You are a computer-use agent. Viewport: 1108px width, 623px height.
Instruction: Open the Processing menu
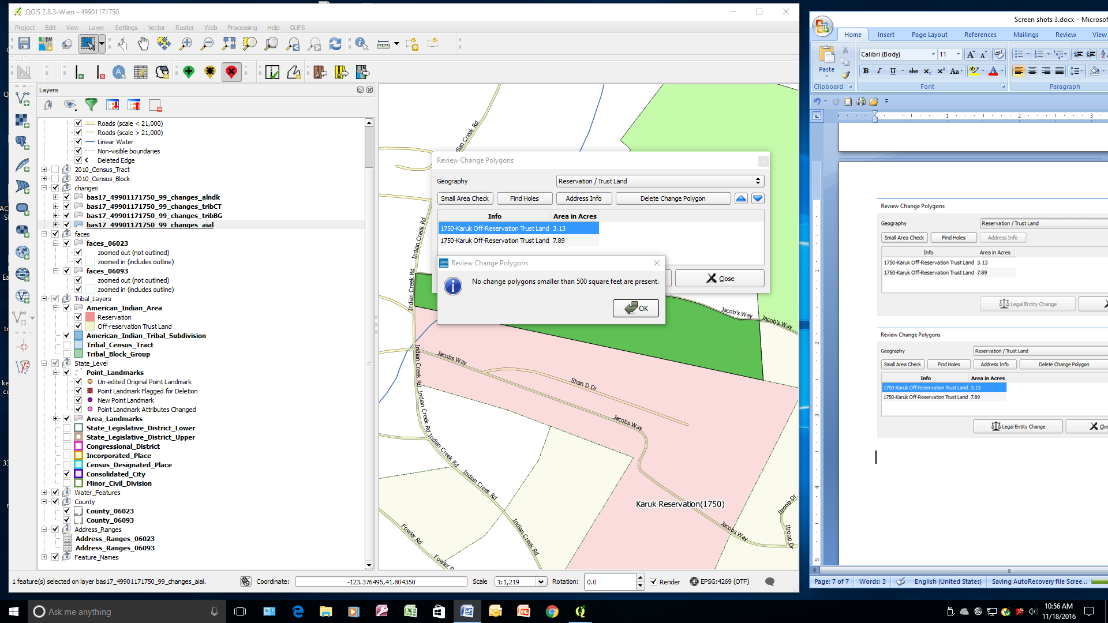pyautogui.click(x=242, y=28)
